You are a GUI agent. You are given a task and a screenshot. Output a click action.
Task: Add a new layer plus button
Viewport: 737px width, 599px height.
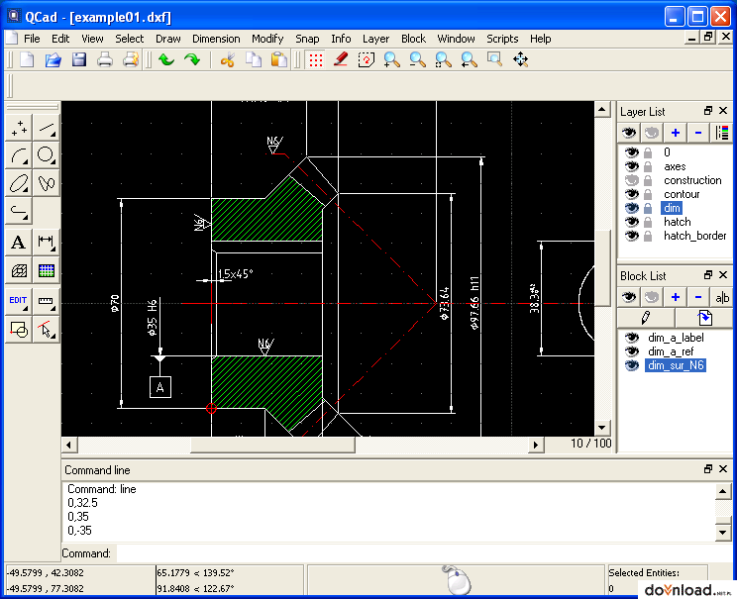[x=676, y=133]
